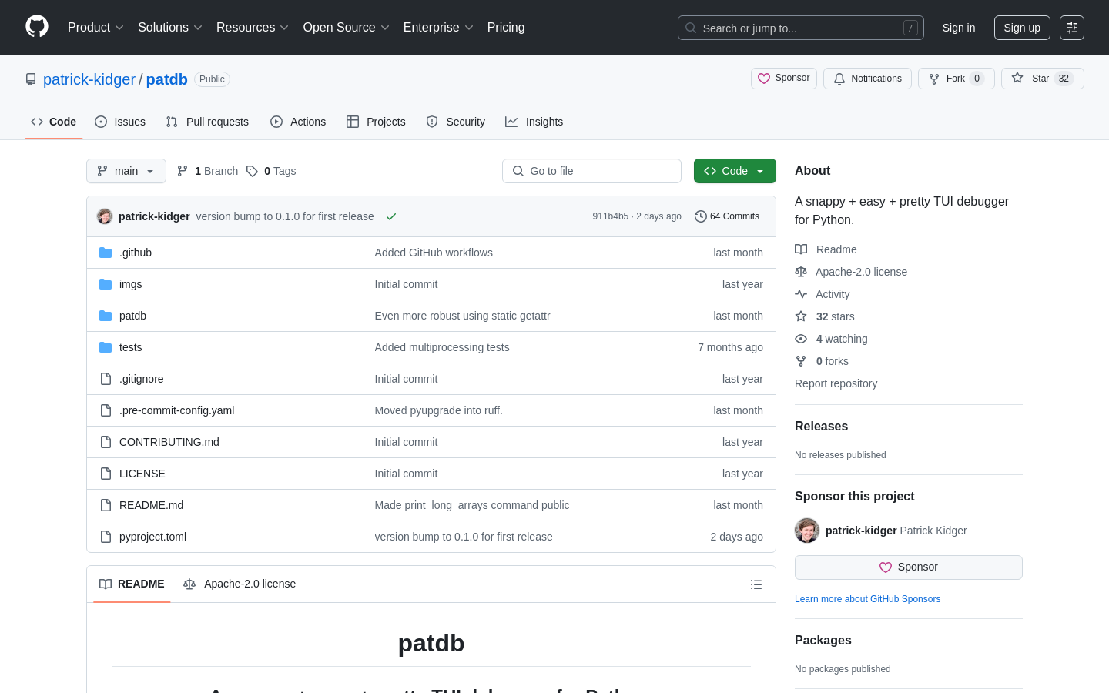Click the tag icon next to 0 Tags
The height and width of the screenshot is (693, 1109).
coord(252,171)
